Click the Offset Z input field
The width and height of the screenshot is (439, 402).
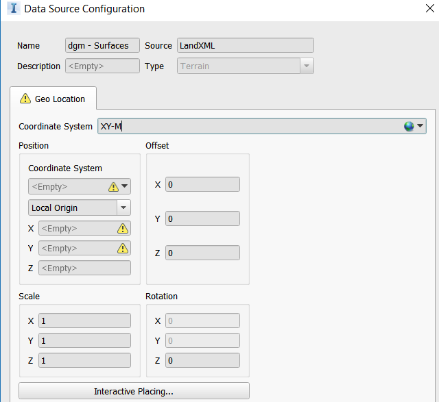pyautogui.click(x=202, y=253)
